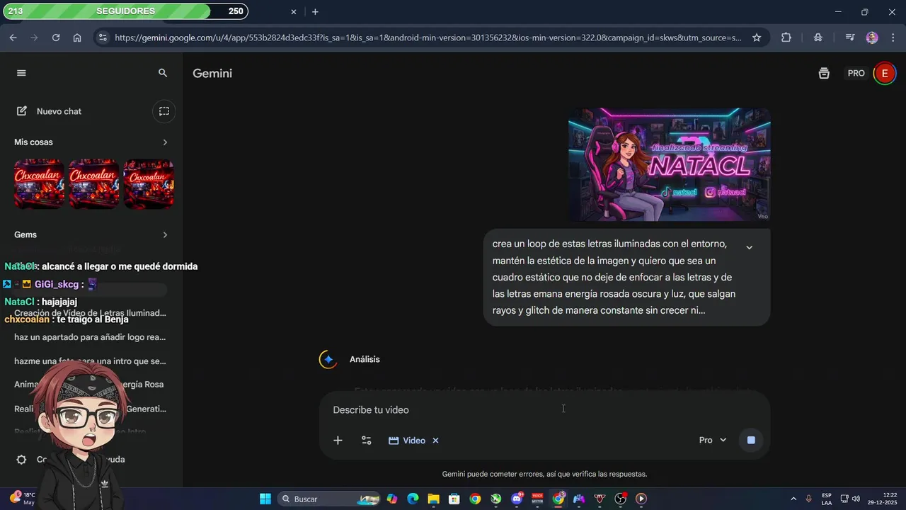Open OBS Studio from the taskbar

(x=621, y=499)
